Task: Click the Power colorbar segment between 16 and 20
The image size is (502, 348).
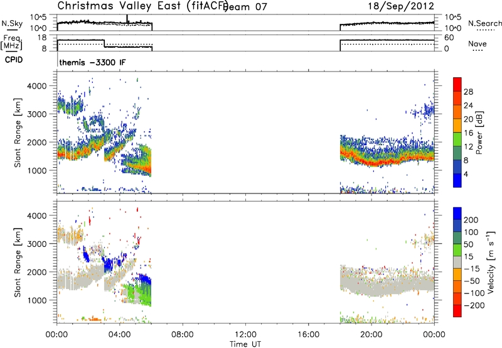Action: point(457,126)
